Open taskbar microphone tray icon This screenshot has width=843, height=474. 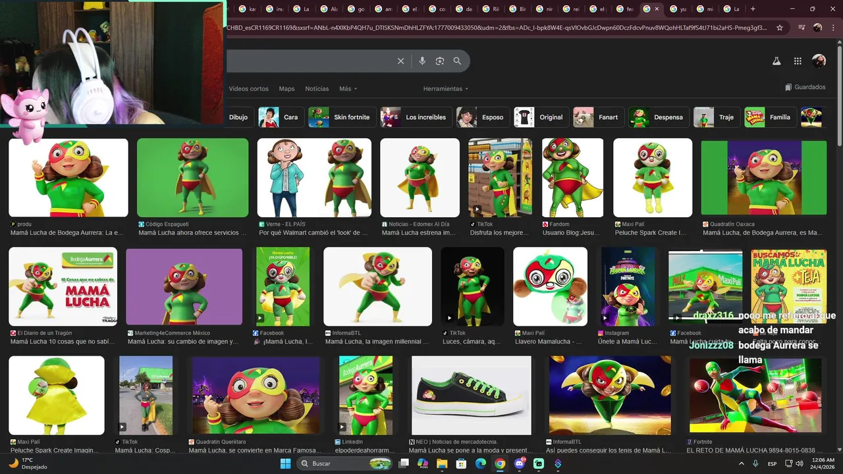pos(755,463)
